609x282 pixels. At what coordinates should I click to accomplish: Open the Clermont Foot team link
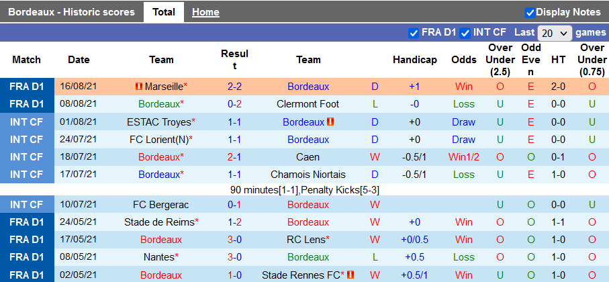308,104
